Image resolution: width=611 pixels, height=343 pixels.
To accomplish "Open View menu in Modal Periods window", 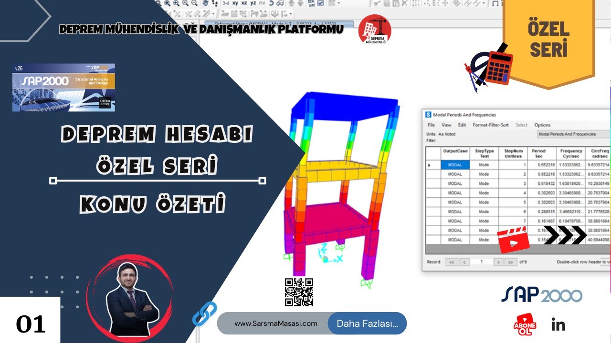I will pyautogui.click(x=446, y=125).
